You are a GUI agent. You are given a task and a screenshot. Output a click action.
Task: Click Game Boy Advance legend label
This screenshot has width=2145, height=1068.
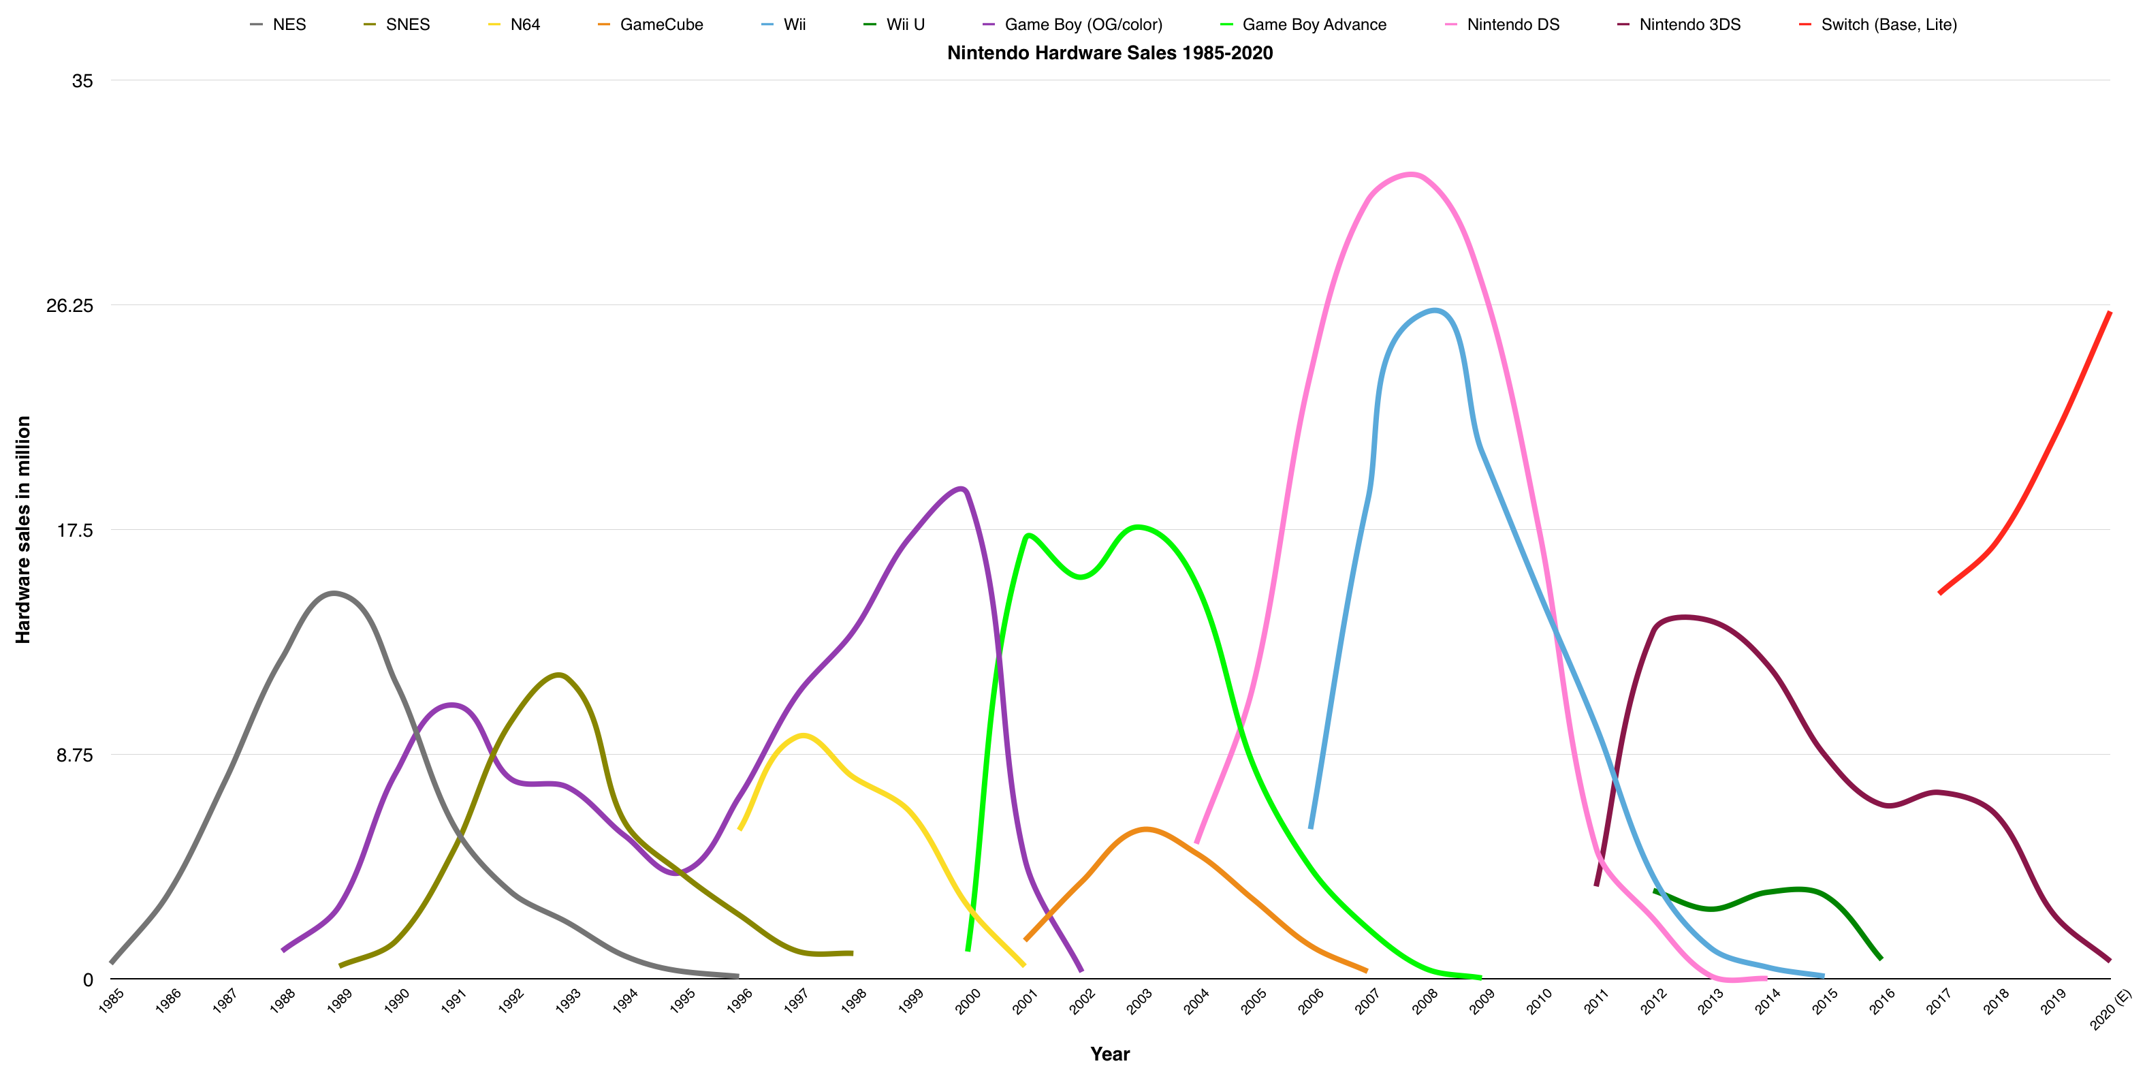point(1314,24)
